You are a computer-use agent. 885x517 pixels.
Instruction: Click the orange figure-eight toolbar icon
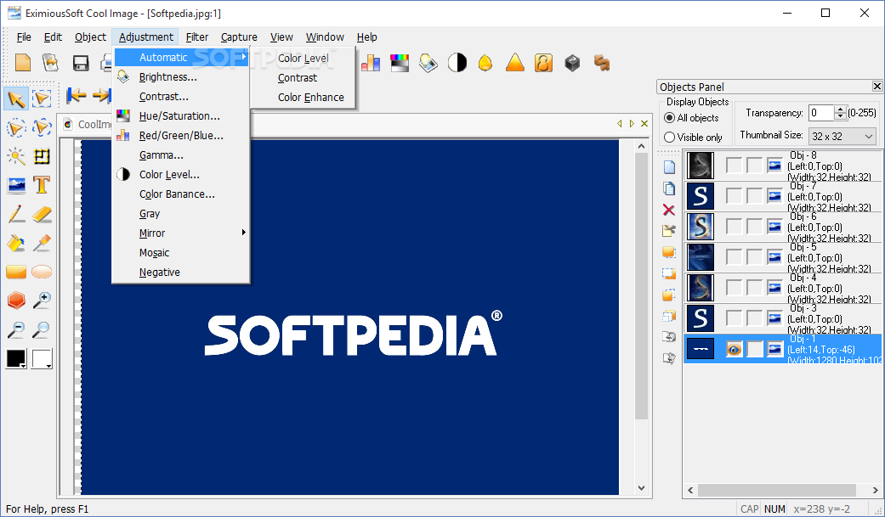click(543, 63)
